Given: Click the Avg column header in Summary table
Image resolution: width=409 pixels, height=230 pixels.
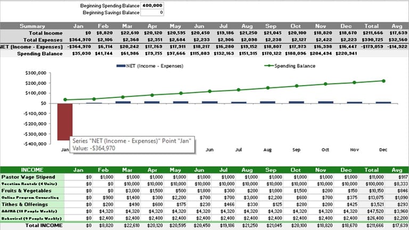Looking at the screenshot, I should (x=396, y=26).
